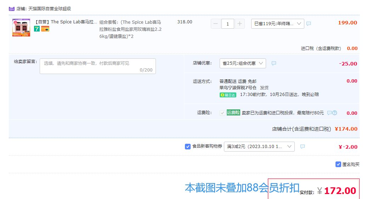Toggle the 运费险 checkbox
Image resolution: width=372 pixels, height=199 pixels.
(222, 113)
